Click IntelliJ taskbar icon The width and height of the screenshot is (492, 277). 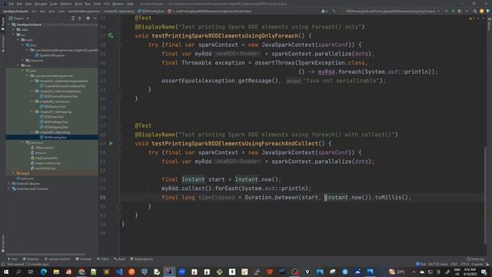click(x=169, y=272)
